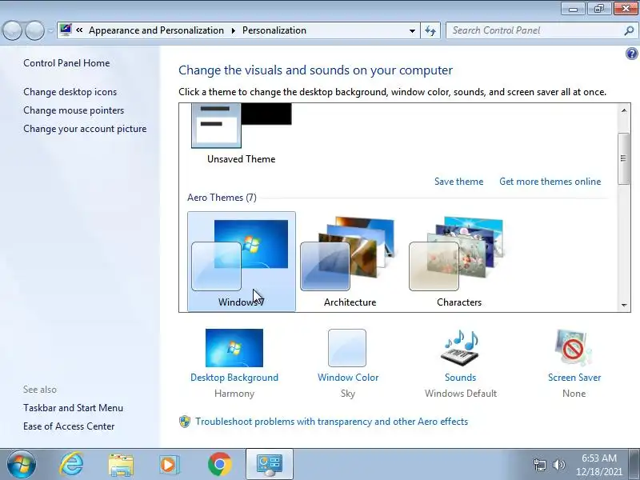Click Get more themes online
The image size is (640, 480).
coord(550,182)
